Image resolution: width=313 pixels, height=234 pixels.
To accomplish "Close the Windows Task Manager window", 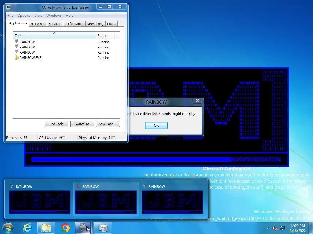I will pyautogui.click(x=120, y=7).
